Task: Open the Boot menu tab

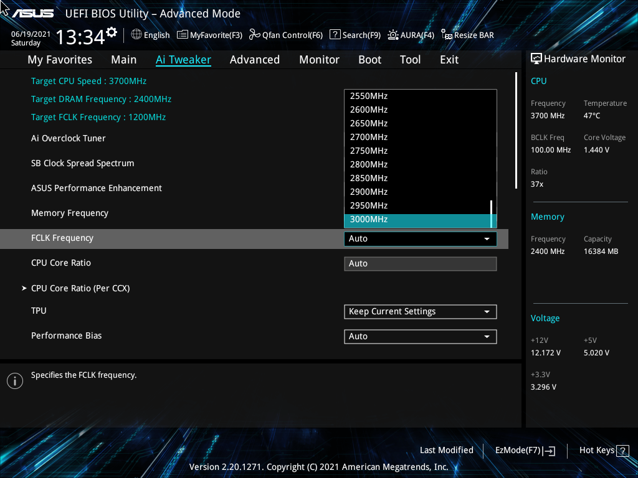Action: 369,59
